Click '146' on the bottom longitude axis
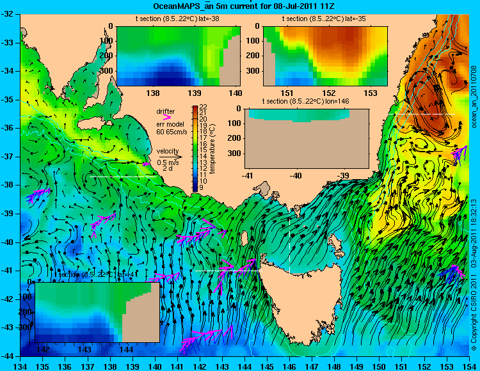480x371 pixels. [289, 367]
